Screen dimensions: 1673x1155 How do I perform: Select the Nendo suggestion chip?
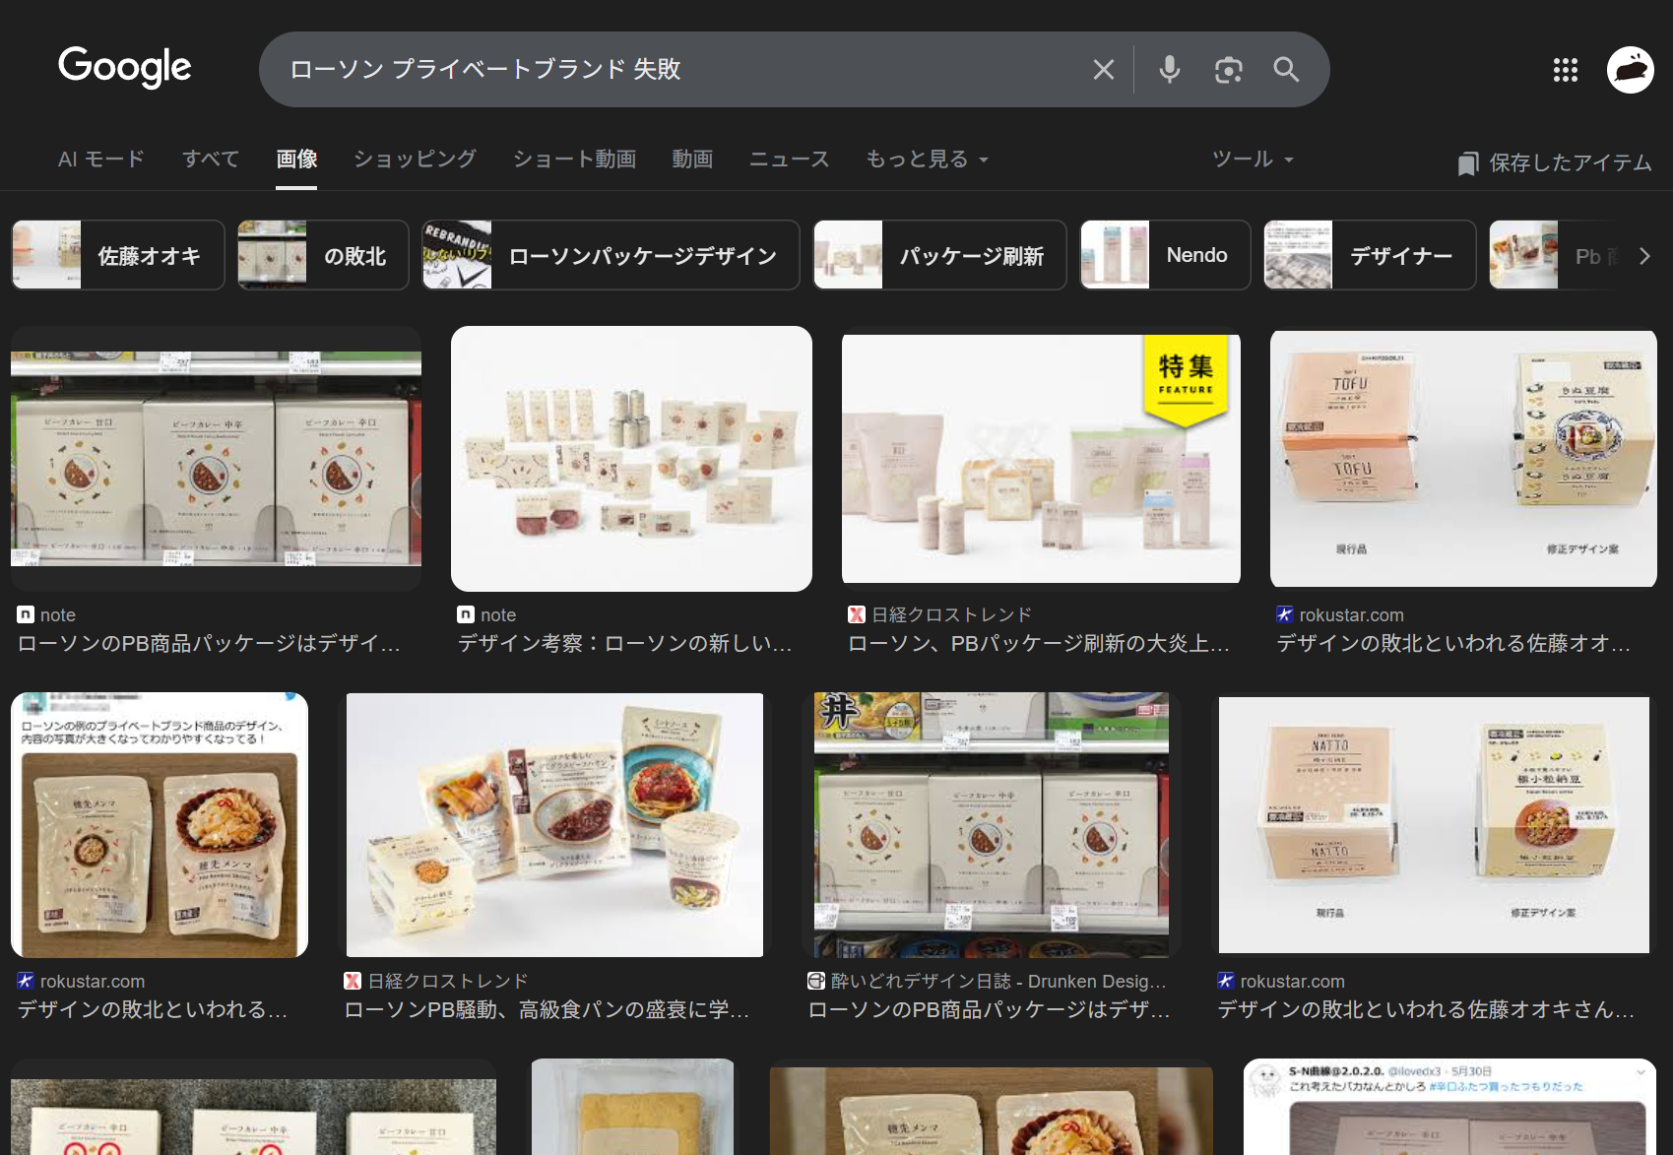(1165, 255)
